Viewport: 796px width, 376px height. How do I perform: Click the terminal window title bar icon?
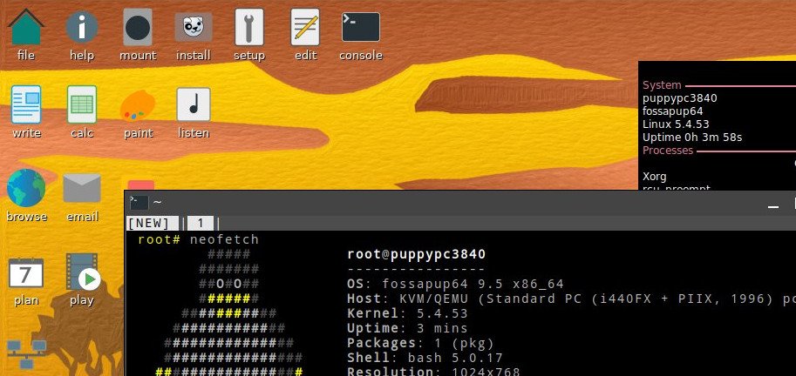[x=139, y=202]
